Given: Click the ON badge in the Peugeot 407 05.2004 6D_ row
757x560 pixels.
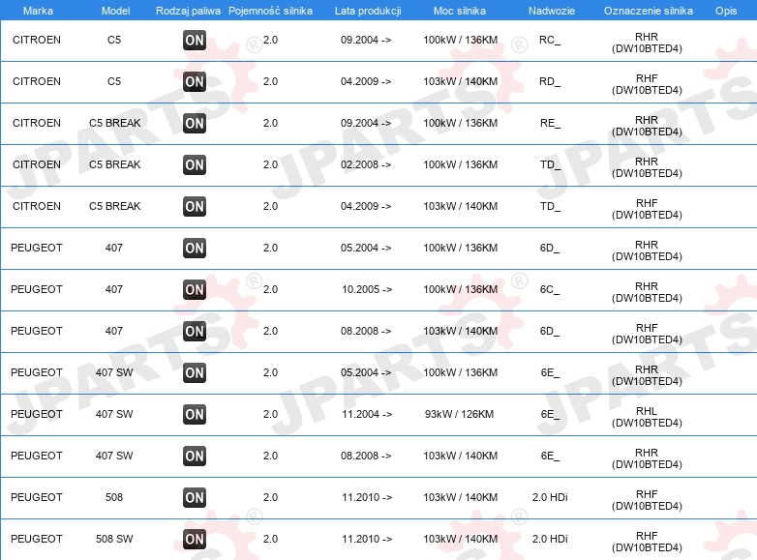Looking at the screenshot, I should point(195,248).
